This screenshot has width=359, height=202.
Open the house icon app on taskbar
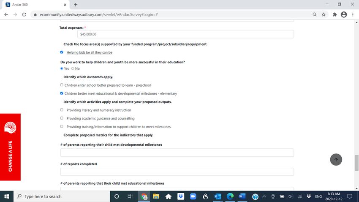(169, 196)
